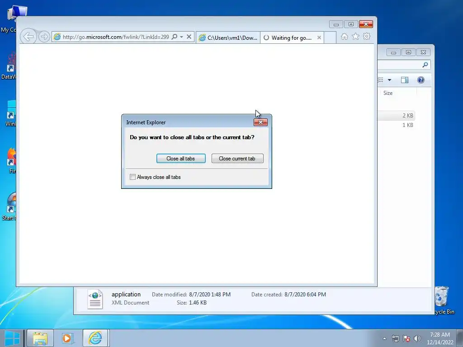Open Explorer help question mark icon

[x=421, y=80]
